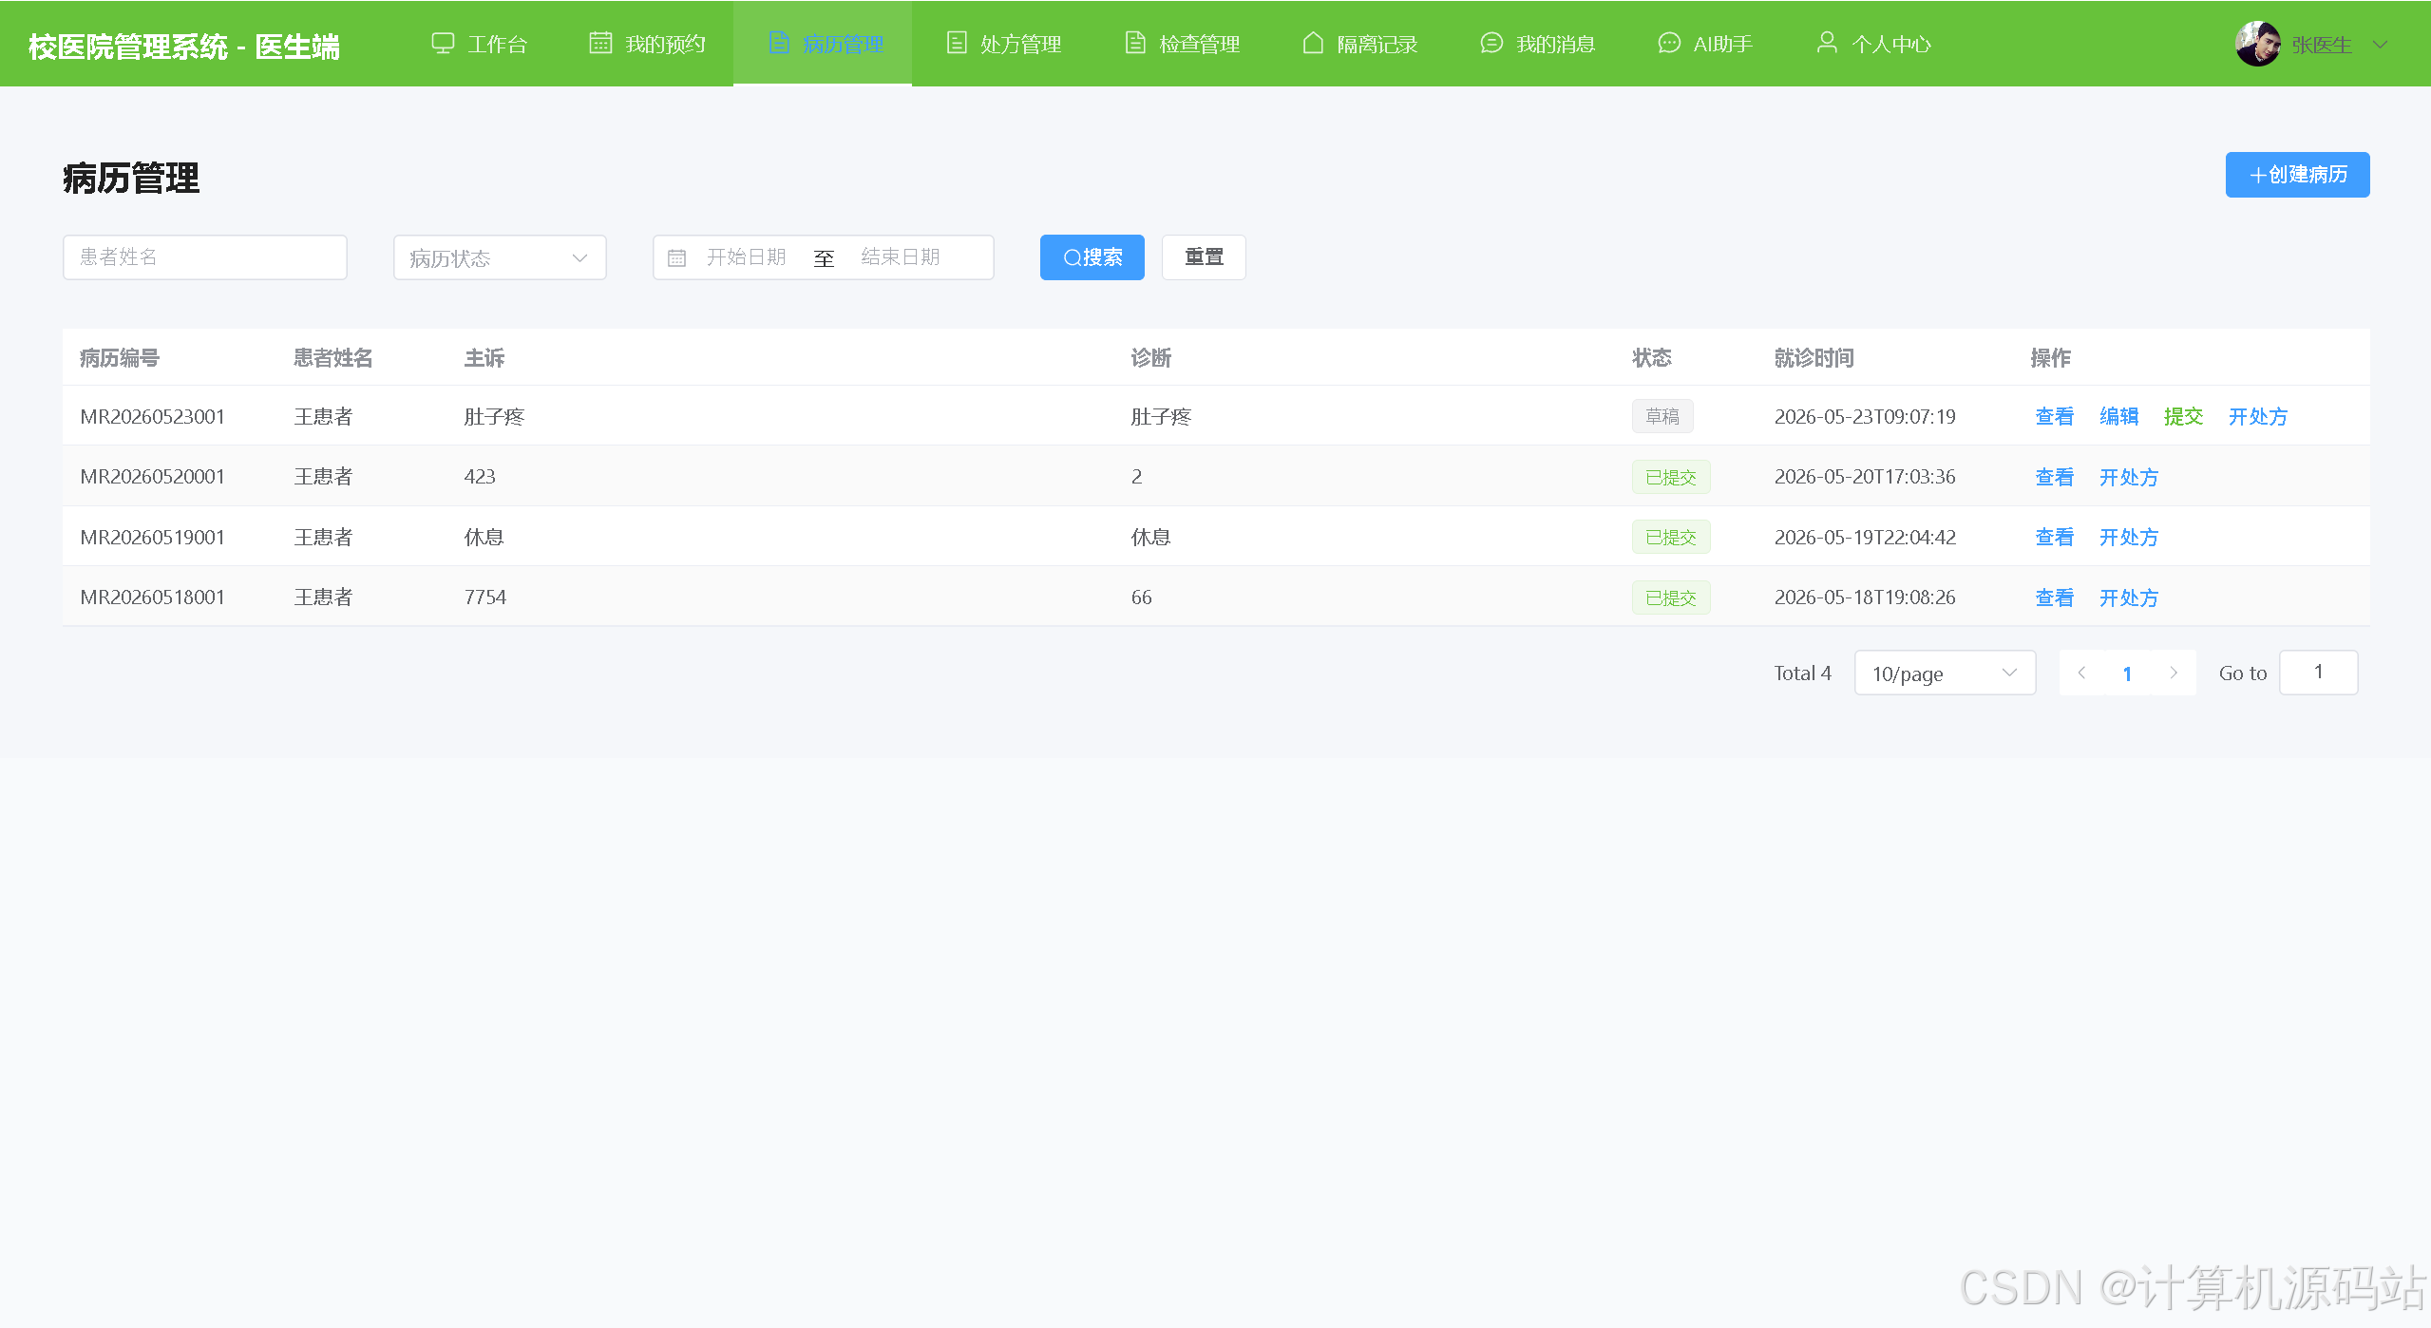The height and width of the screenshot is (1328, 2431).
Task: Click the 开始日期 field
Action: coord(747,257)
